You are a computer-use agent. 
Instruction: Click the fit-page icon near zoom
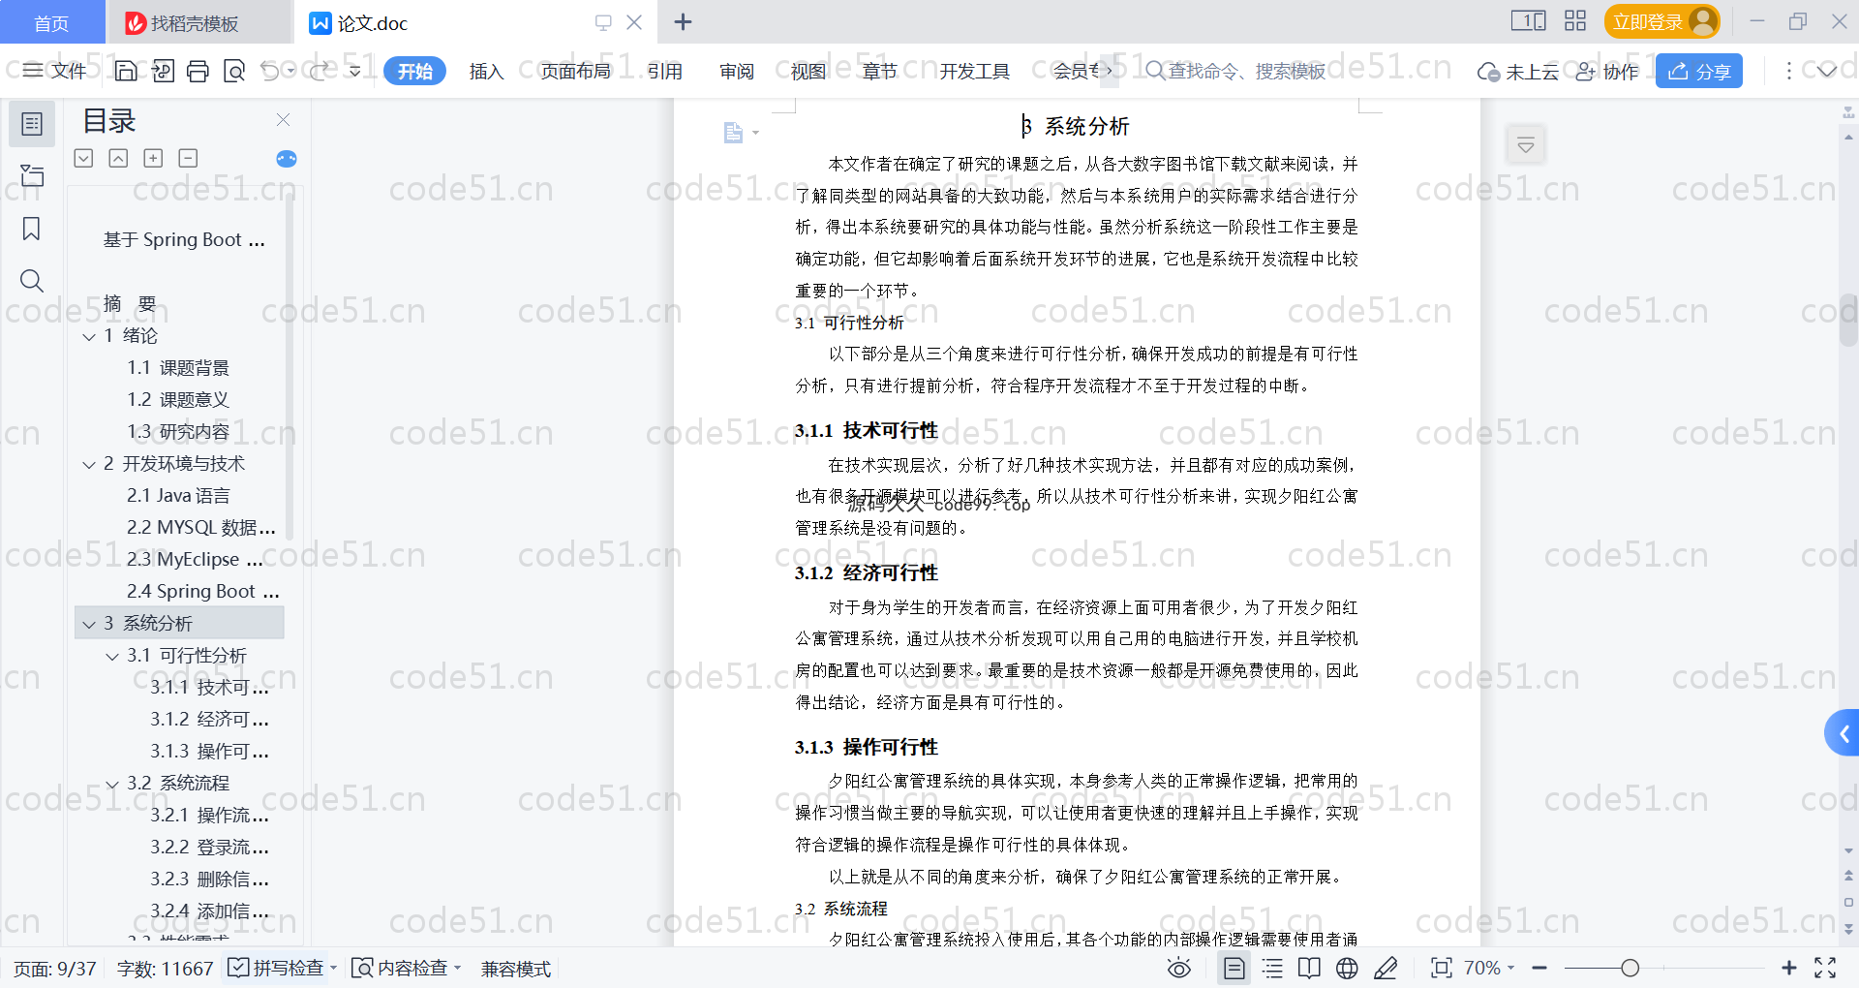tap(1442, 968)
